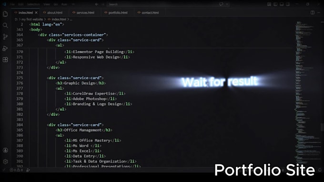324x182 pixels.
Task: Click the 'Ms Word' list item
Action: (x=81, y=146)
